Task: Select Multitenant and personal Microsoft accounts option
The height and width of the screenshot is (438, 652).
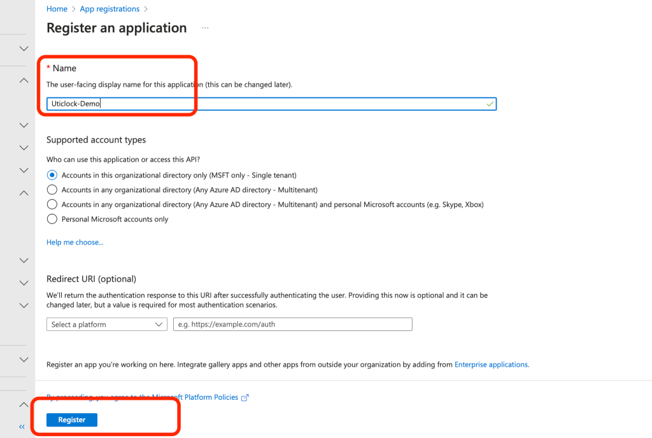Action: click(x=52, y=204)
